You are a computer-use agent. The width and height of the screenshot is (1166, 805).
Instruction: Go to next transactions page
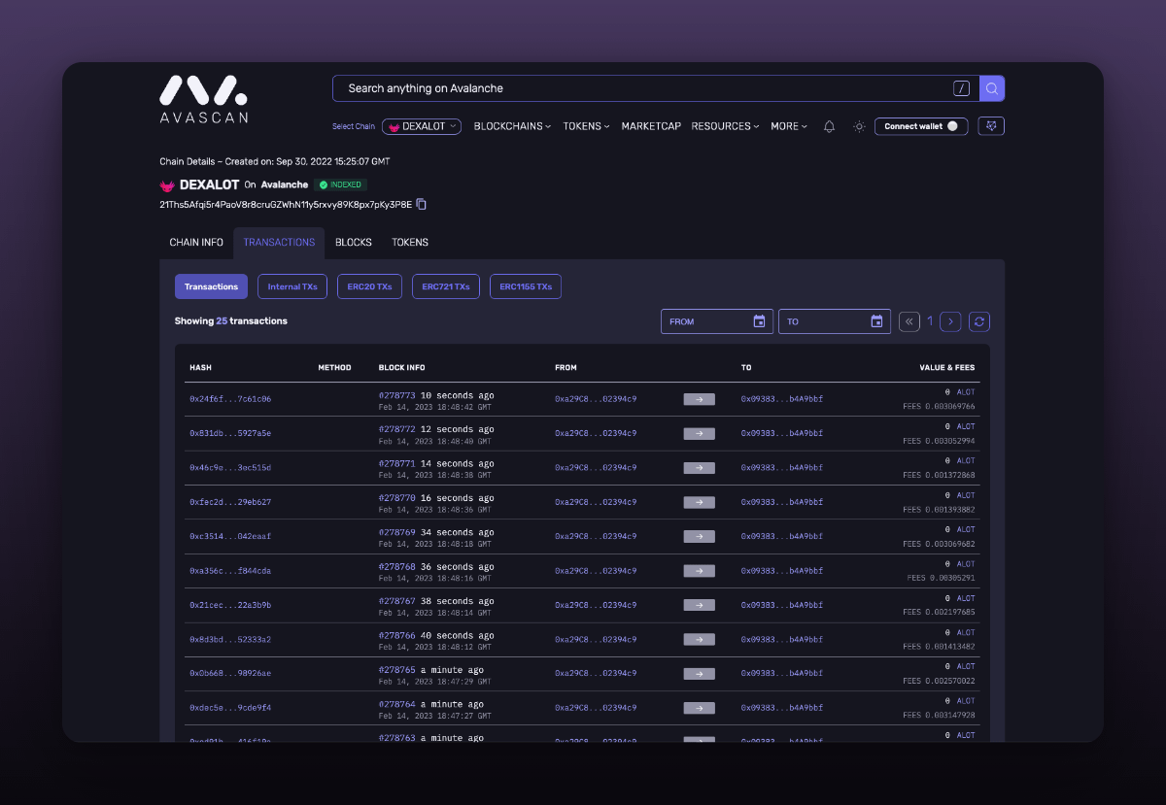[951, 321]
